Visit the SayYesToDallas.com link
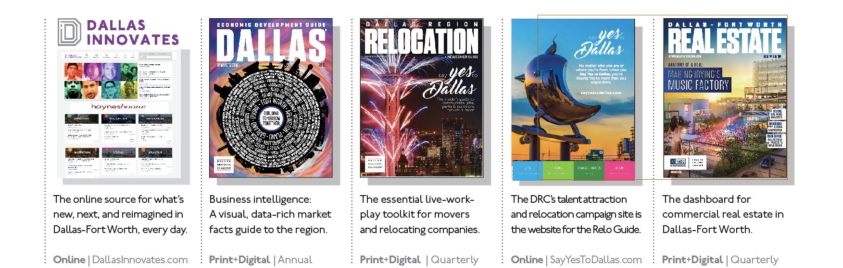843x268 pixels. [596, 260]
